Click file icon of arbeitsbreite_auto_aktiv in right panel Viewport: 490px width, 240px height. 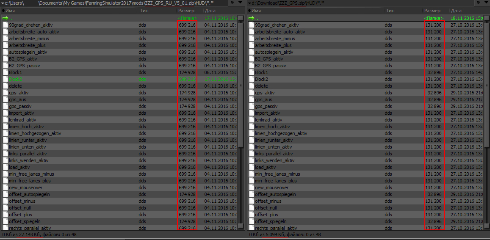(x=251, y=32)
